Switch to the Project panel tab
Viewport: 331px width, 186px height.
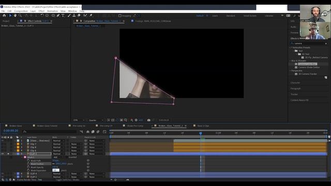[6, 21]
